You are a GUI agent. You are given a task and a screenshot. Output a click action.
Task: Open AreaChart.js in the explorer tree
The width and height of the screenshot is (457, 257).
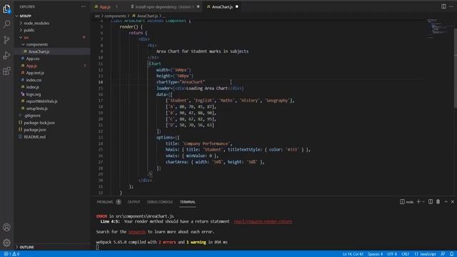(x=39, y=51)
